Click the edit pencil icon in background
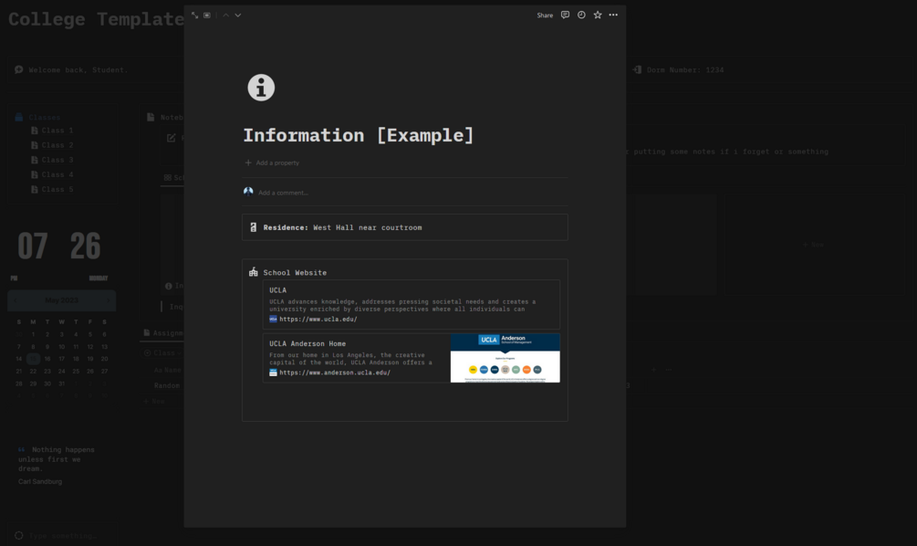Image resolution: width=917 pixels, height=546 pixels. click(x=172, y=138)
